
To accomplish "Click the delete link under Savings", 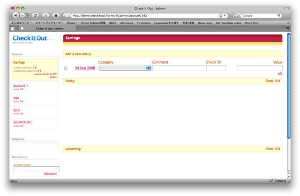I will [53, 77].
